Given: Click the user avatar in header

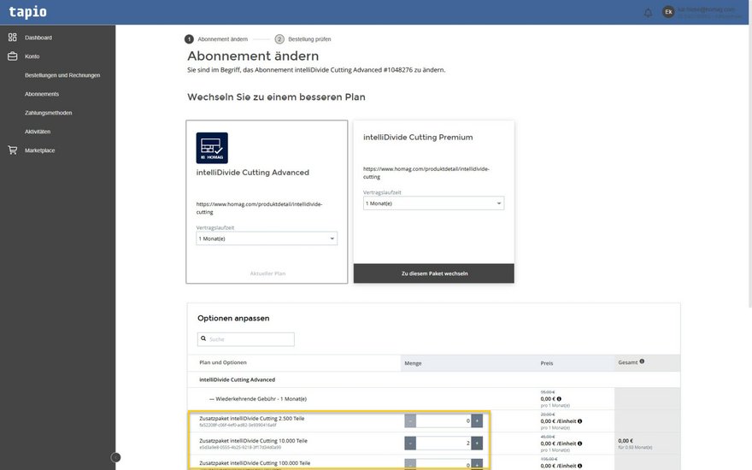Looking at the screenshot, I should [x=669, y=12].
